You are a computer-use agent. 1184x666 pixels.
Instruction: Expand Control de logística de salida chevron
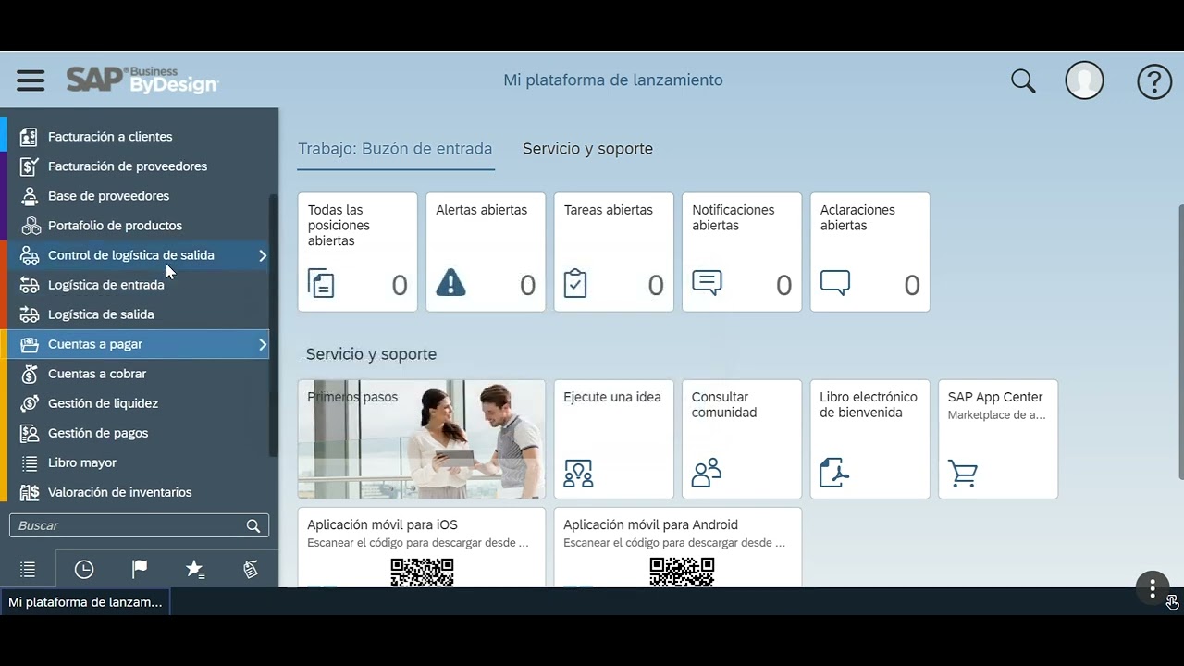[263, 255]
